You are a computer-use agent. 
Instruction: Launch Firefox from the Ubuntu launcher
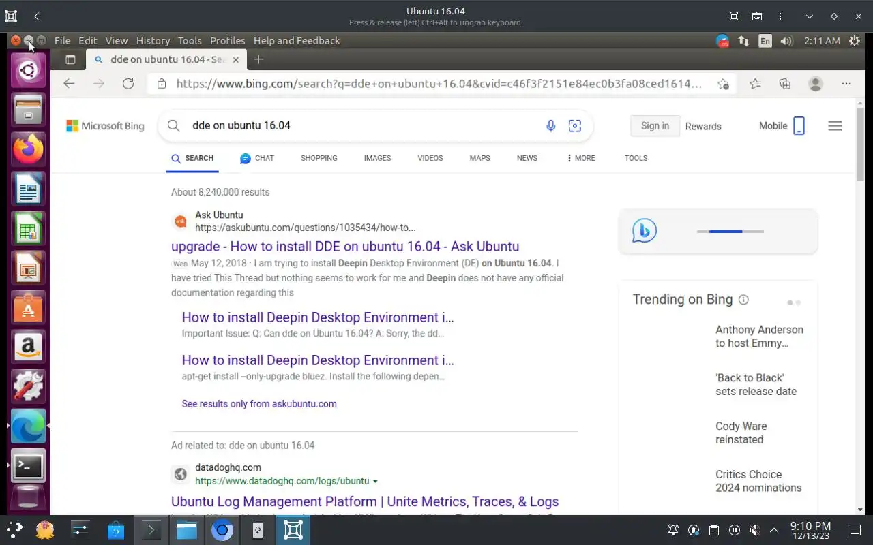[x=28, y=149]
